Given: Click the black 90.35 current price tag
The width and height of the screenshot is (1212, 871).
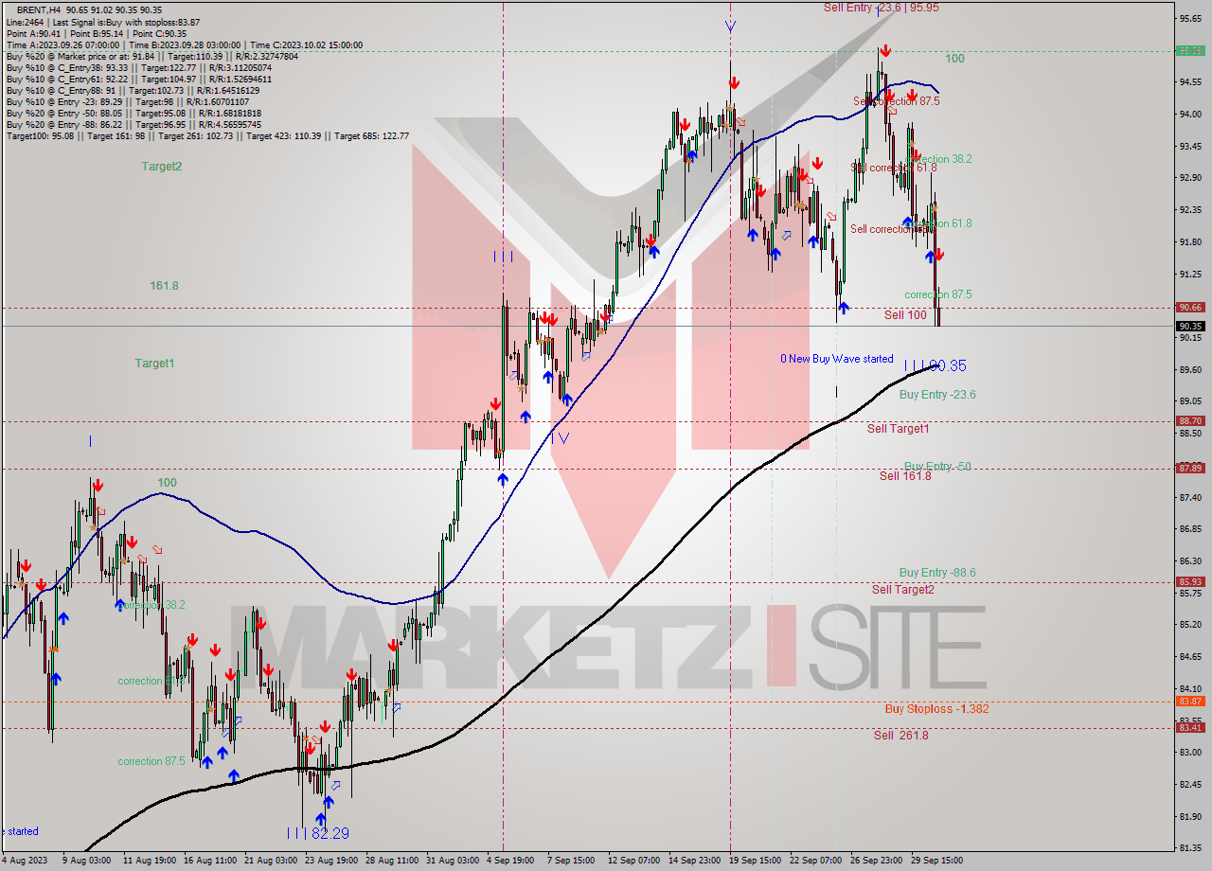Looking at the screenshot, I should (1190, 326).
